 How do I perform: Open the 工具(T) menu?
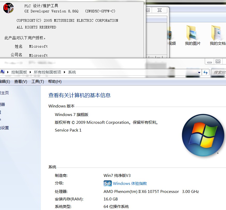pos(38,82)
